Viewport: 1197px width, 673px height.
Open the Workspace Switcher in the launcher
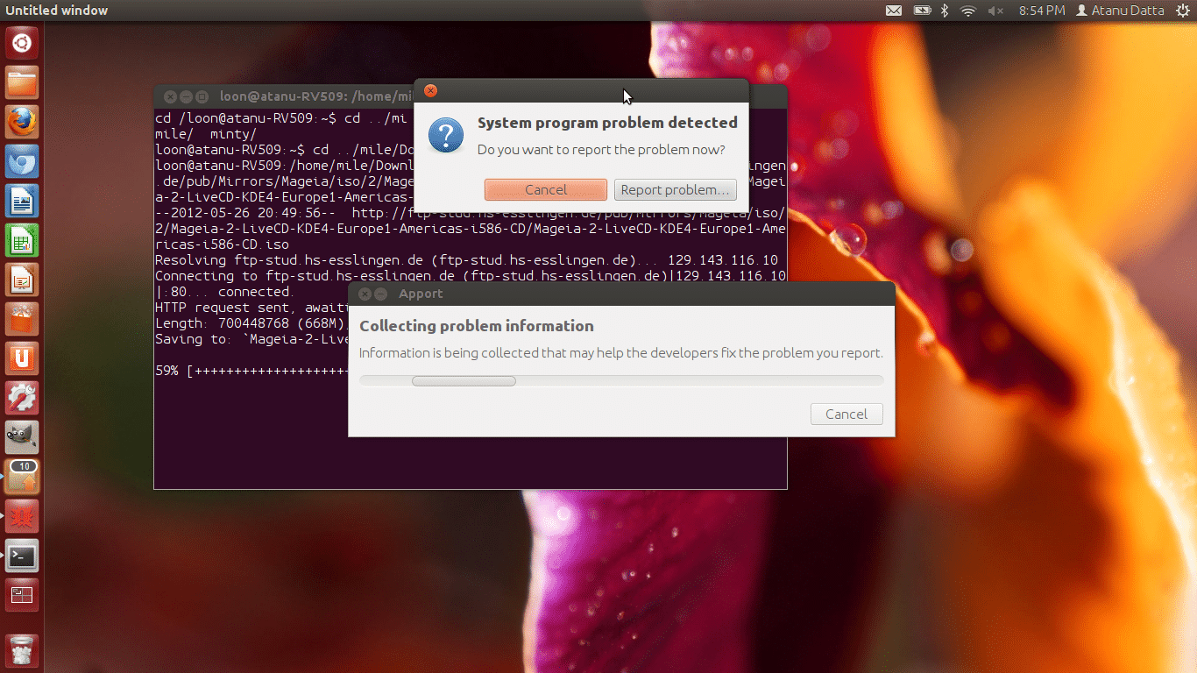point(22,595)
